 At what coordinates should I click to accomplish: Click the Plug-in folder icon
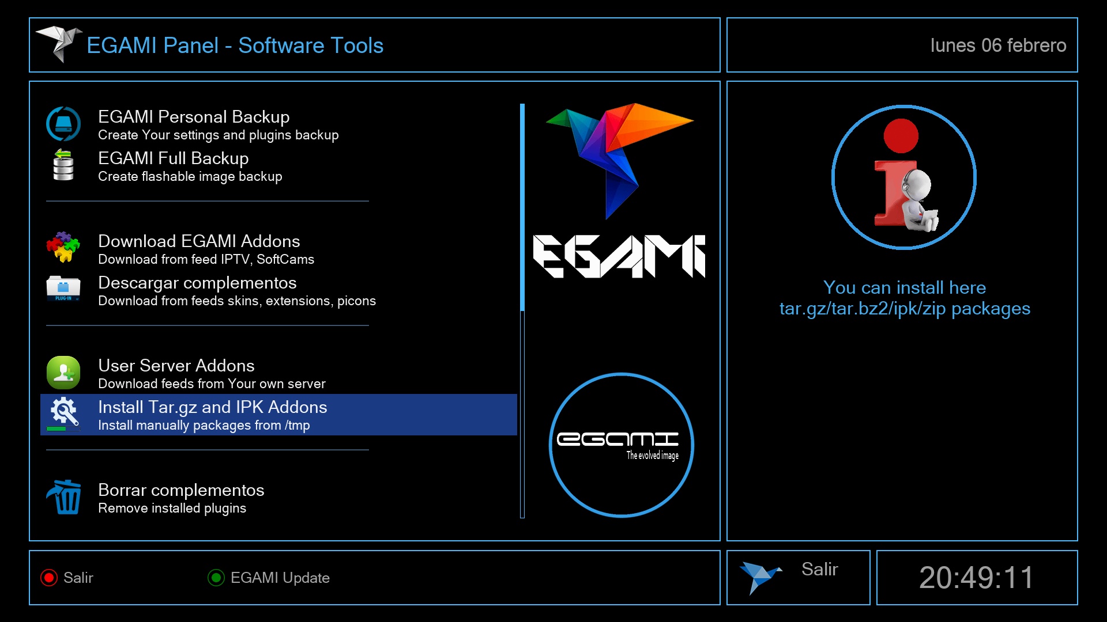tap(63, 289)
